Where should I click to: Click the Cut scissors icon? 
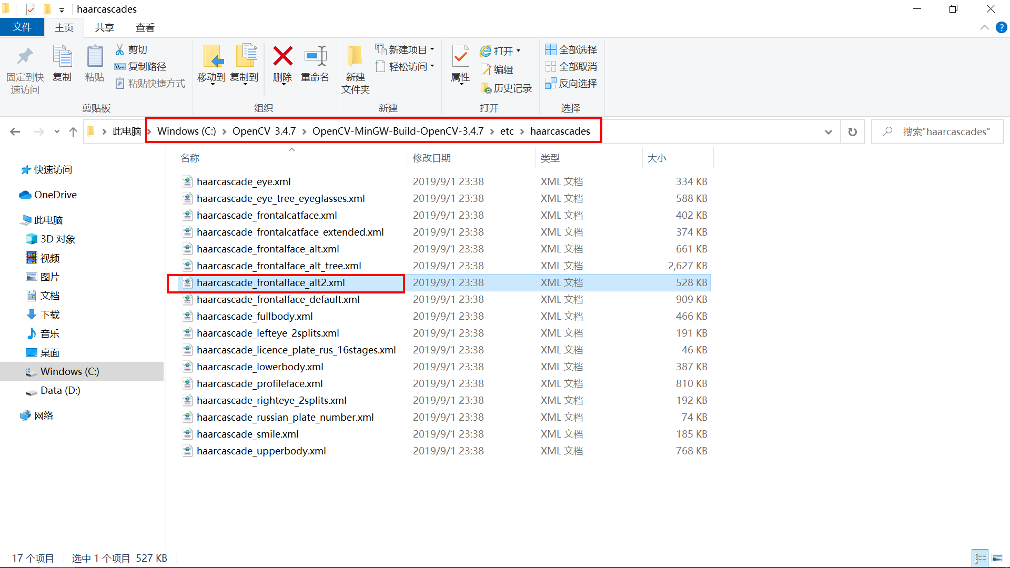120,49
